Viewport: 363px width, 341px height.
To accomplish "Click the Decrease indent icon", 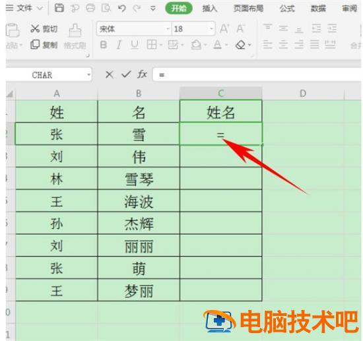I will click(316, 28).
